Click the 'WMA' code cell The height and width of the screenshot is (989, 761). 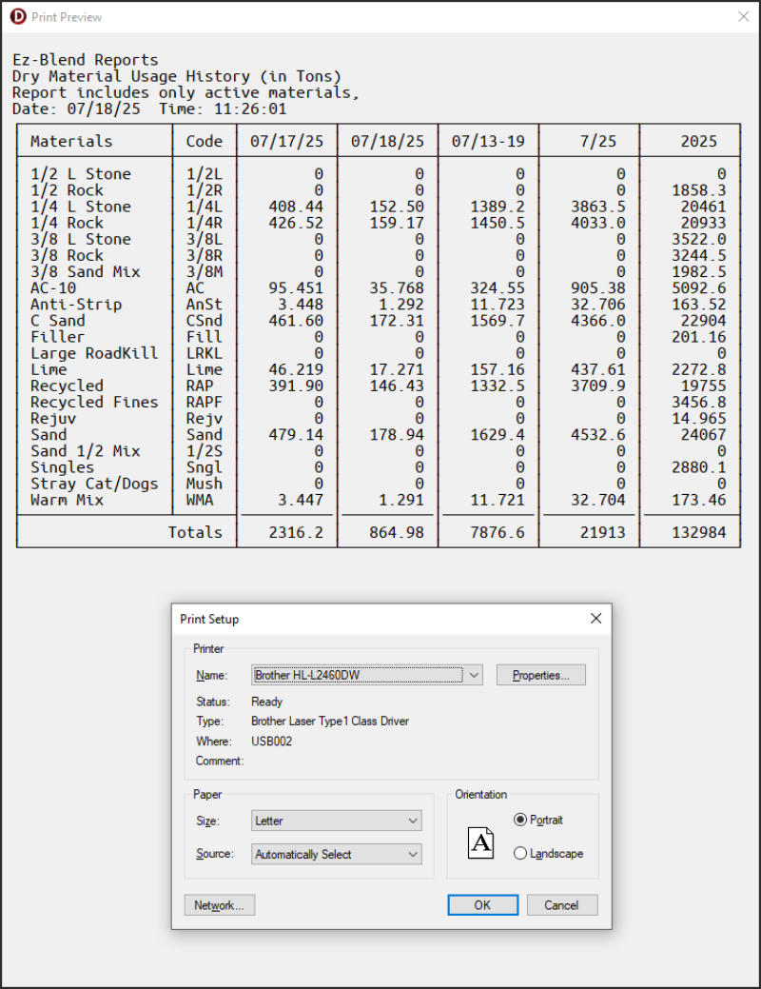click(199, 500)
